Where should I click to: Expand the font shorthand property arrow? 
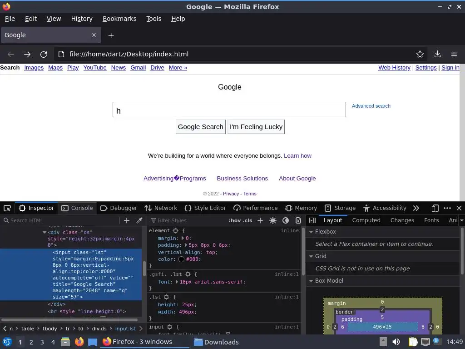177,282
